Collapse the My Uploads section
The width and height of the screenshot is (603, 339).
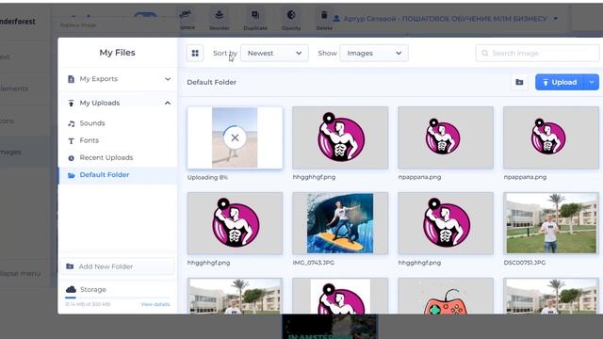pos(117,103)
